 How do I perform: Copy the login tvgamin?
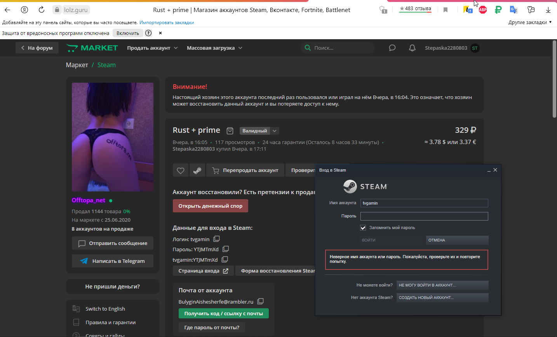pyautogui.click(x=216, y=239)
